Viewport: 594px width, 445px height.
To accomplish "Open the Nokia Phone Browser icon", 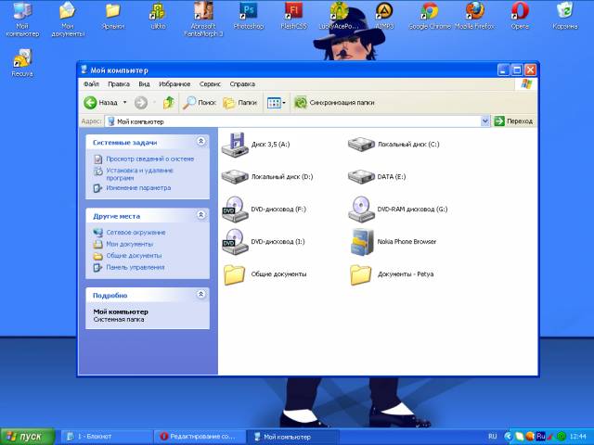I will [360, 242].
